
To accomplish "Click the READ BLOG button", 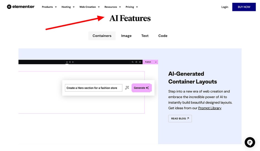I will [x=180, y=118].
